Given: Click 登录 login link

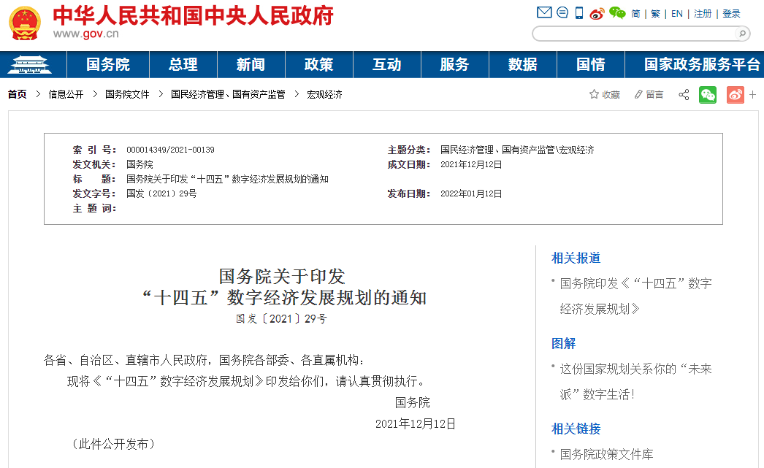Looking at the screenshot, I should coord(731,14).
